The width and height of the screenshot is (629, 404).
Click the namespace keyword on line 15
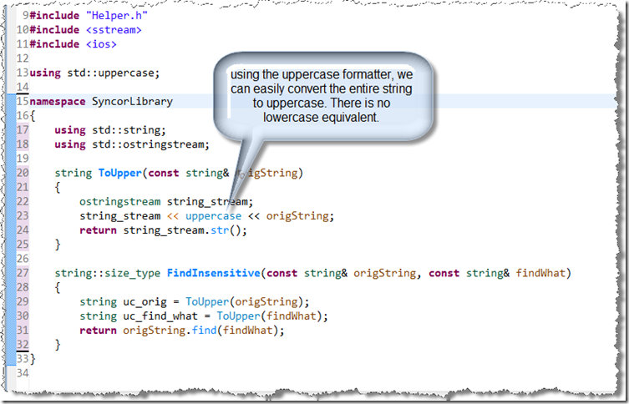[x=58, y=101]
